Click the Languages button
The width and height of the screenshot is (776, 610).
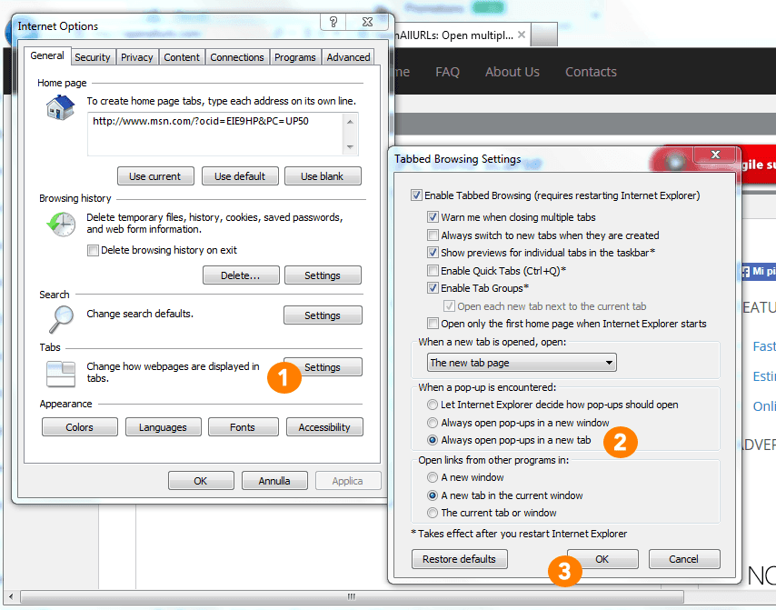coord(164,426)
